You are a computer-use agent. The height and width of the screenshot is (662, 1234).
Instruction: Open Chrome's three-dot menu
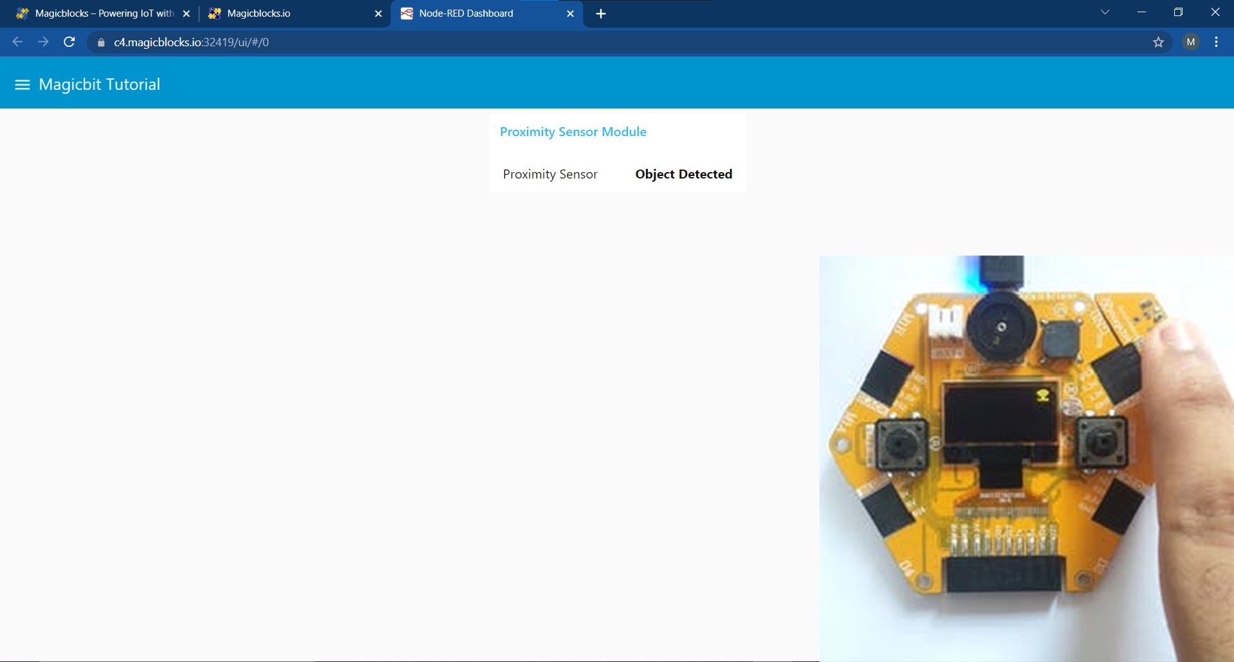(1216, 42)
